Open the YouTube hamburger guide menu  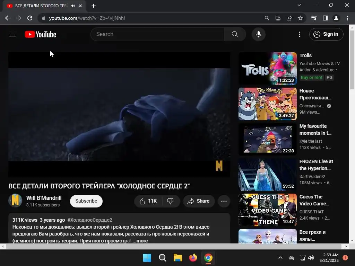click(12, 34)
